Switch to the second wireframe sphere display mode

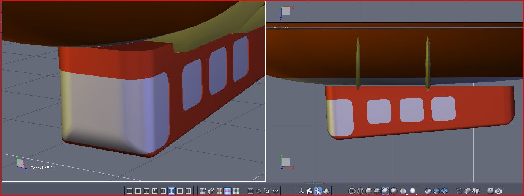(x=360, y=191)
